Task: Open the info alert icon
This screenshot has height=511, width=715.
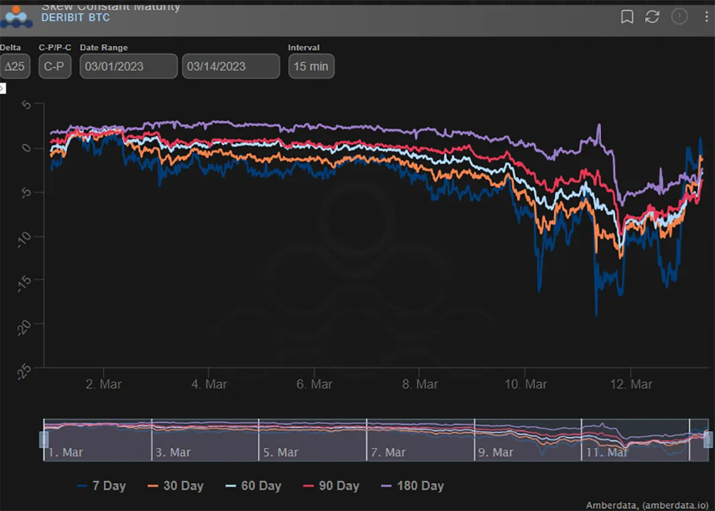Action: pos(679,17)
